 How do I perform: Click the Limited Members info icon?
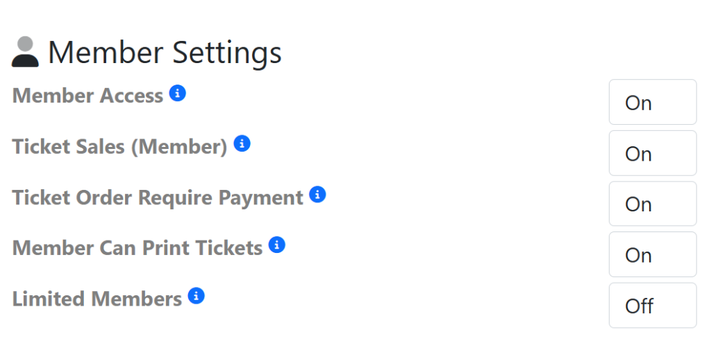(196, 296)
